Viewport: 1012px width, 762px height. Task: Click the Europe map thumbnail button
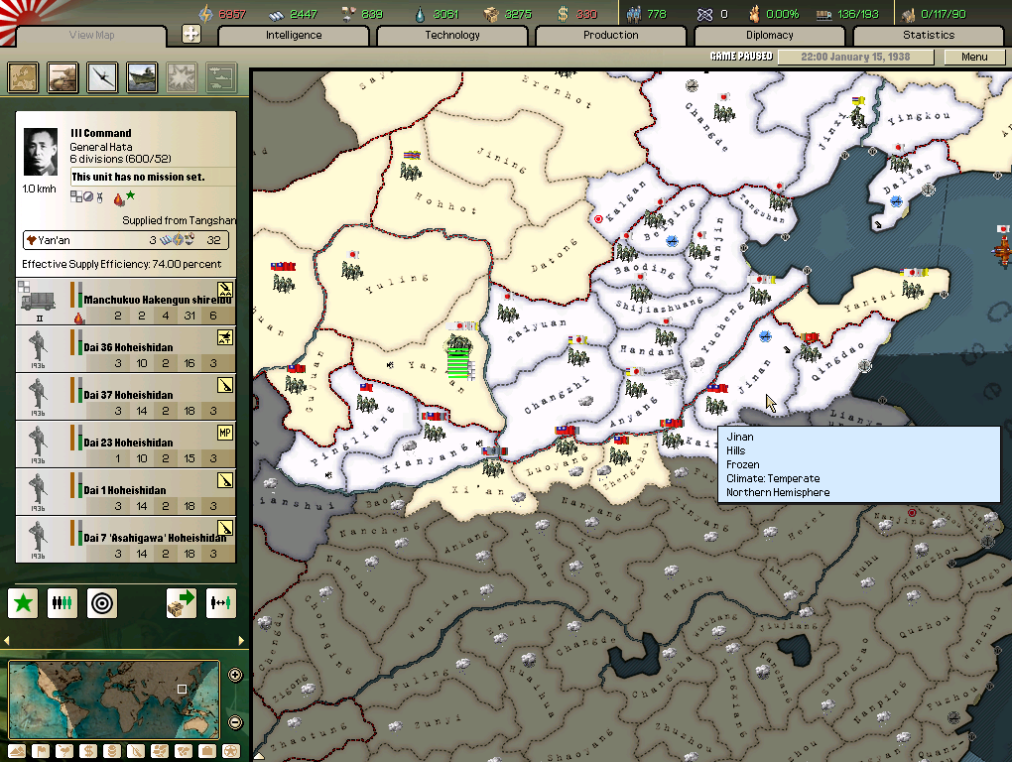(x=23, y=77)
